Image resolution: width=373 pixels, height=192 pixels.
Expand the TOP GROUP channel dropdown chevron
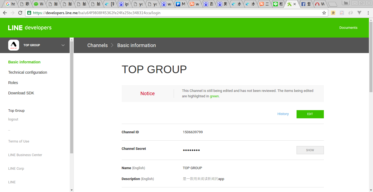click(x=63, y=45)
